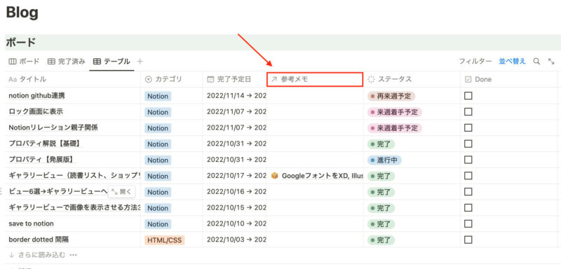
Task: Open HTML/CSS category tag selector
Action: [x=165, y=240]
